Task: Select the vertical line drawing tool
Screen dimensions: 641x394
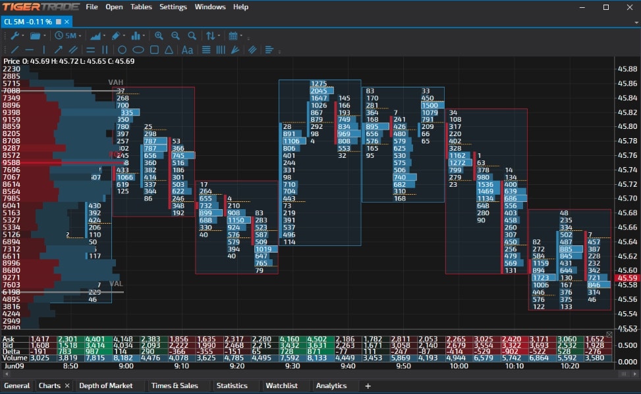Action: pyautogui.click(x=43, y=49)
